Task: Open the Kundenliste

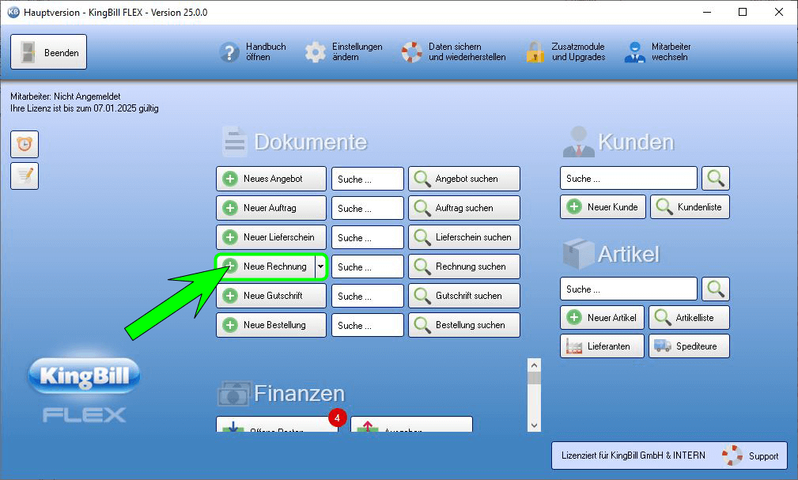Action: pos(690,206)
